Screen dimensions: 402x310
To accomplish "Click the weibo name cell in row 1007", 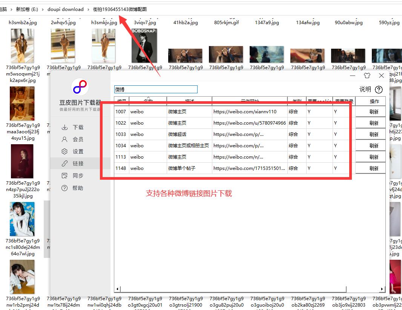I will tap(148, 112).
